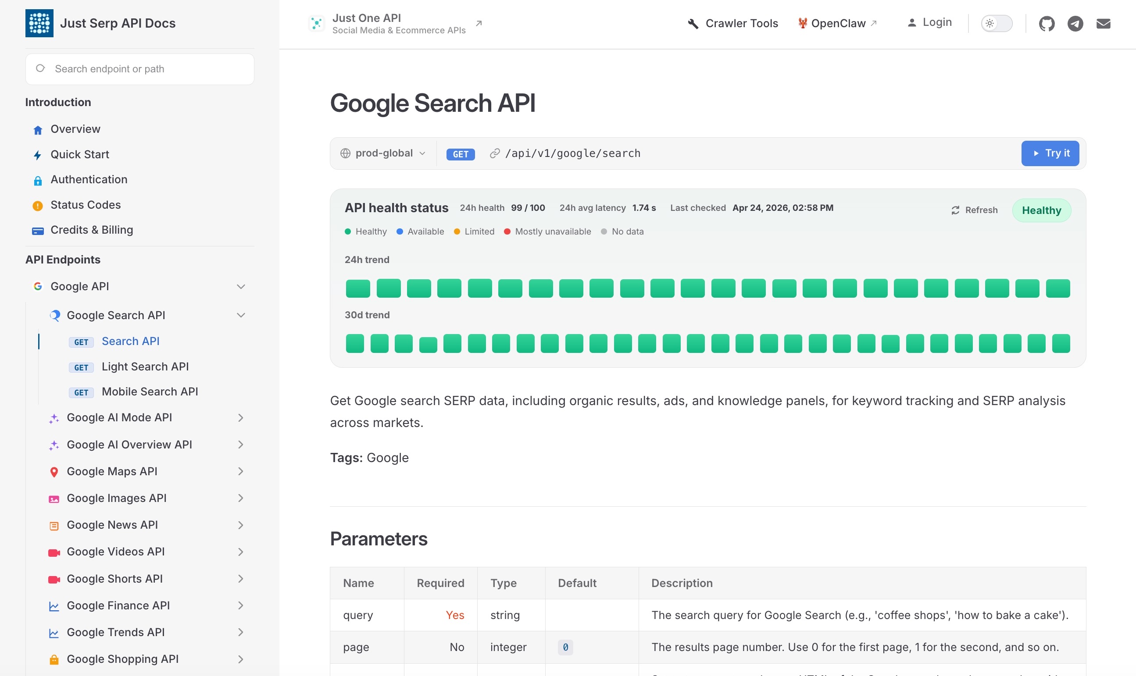
Task: Expand the Google AI Overview API chevron
Action: [241, 445]
